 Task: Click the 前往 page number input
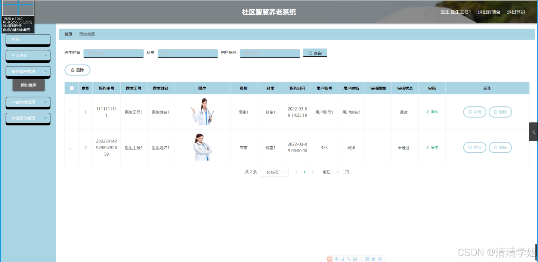pyautogui.click(x=338, y=172)
